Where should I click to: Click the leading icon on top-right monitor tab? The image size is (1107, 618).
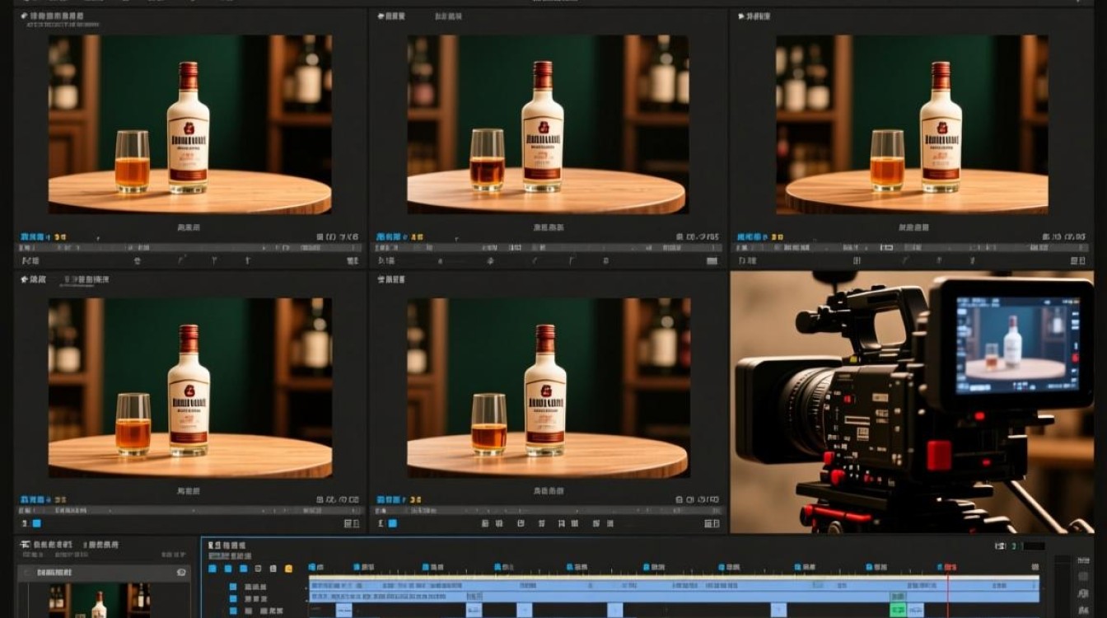[741, 16]
